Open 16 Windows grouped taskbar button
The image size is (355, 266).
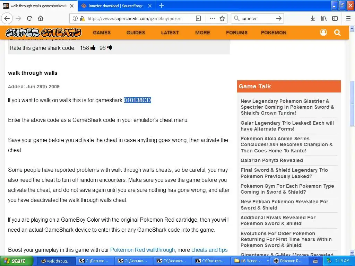click(x=250, y=261)
